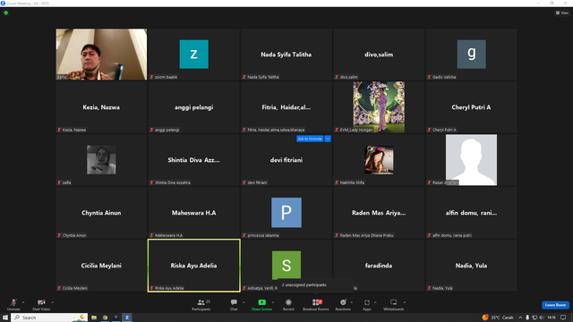Open Breakout Rooms

coord(316,304)
